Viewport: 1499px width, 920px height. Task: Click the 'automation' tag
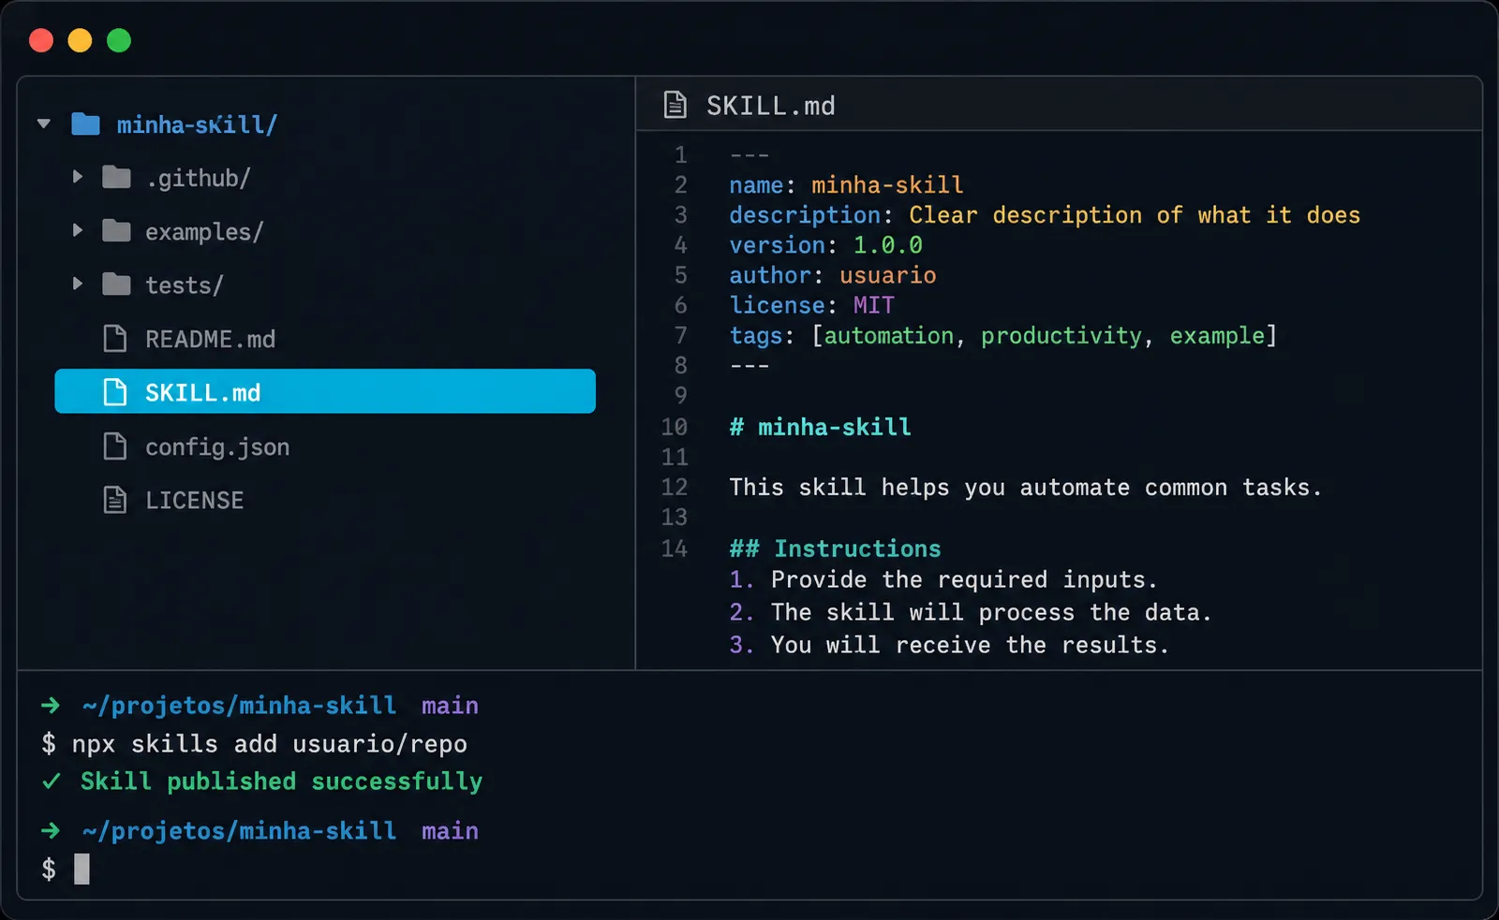[x=888, y=335]
